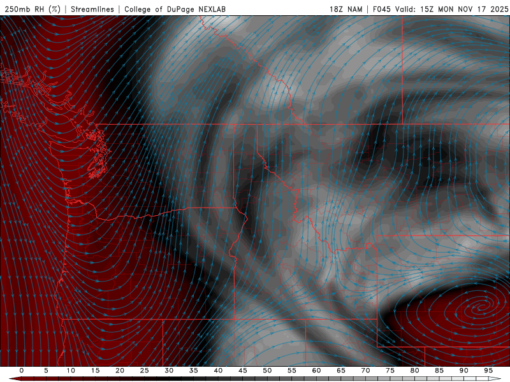Screen dimensions: 510x382
Task: Click the "18Z NAM" model label
Action: pos(346,9)
